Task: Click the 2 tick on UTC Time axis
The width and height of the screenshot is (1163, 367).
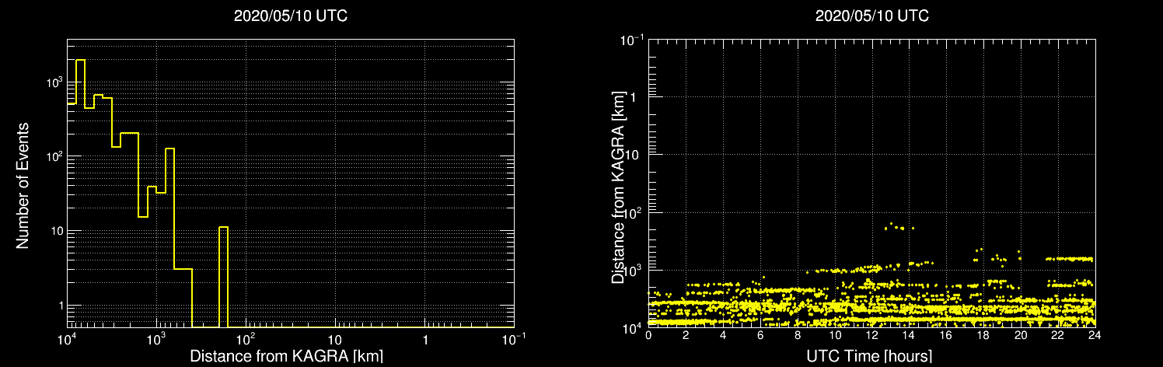Action: click(686, 334)
